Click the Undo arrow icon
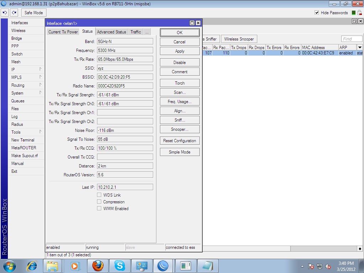 5,12
